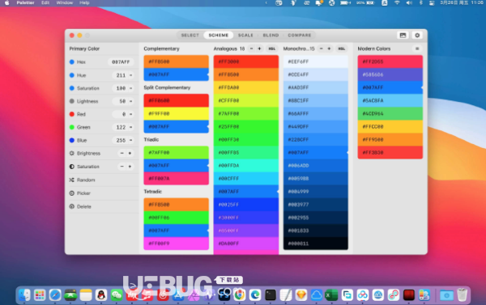Image resolution: width=486 pixels, height=305 pixels.
Task: Decrease the Monochromatic color count
Action: pyautogui.click(x=321, y=49)
